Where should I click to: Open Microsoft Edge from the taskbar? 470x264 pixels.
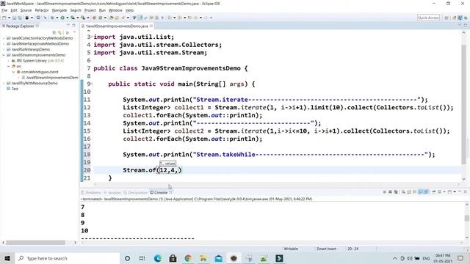tap(158, 258)
